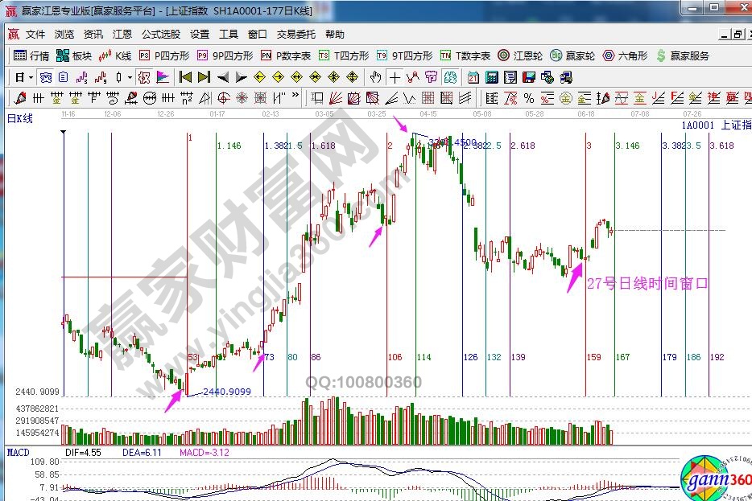
Task: Select the hand pan tool
Action: point(375,78)
